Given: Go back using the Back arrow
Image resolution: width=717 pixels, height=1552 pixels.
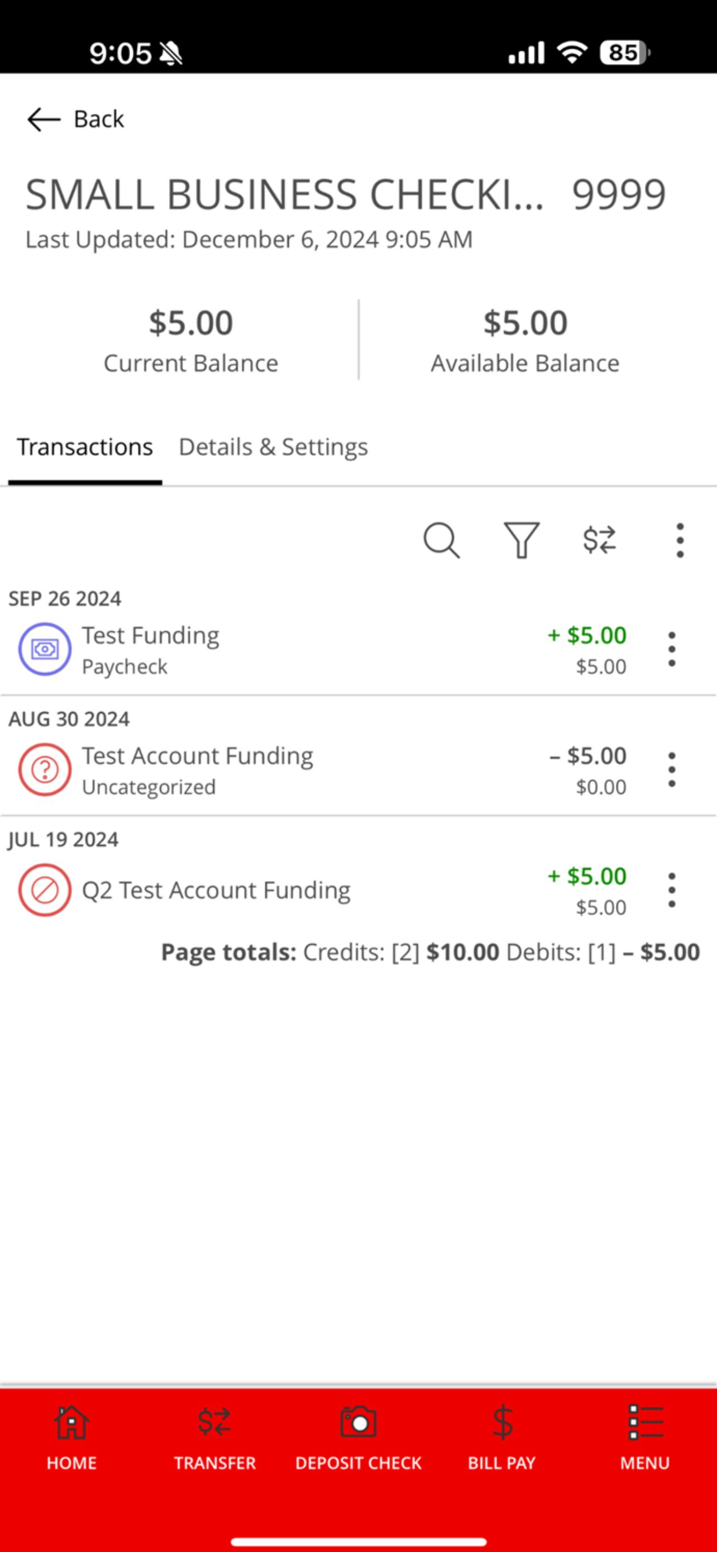Looking at the screenshot, I should click(x=75, y=120).
